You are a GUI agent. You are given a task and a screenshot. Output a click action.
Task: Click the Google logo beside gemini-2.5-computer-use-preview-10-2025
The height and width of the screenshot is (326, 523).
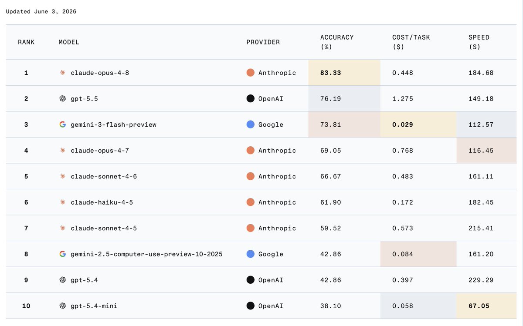(62, 254)
